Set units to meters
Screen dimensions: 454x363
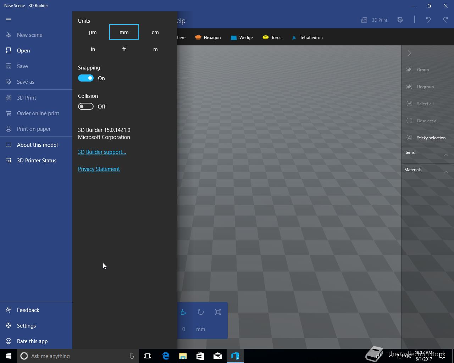pos(155,49)
